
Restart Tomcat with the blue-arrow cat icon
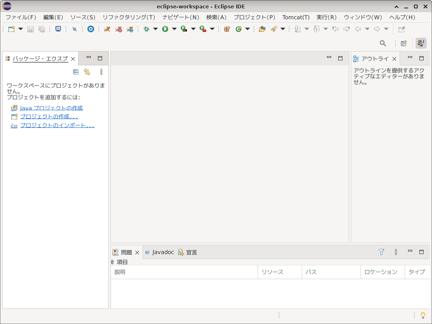click(130, 29)
